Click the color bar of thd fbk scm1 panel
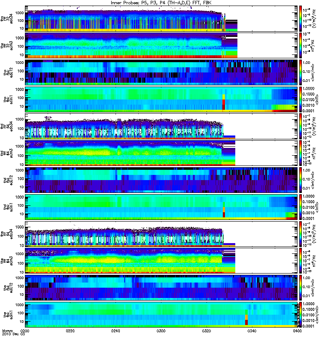 300,207
